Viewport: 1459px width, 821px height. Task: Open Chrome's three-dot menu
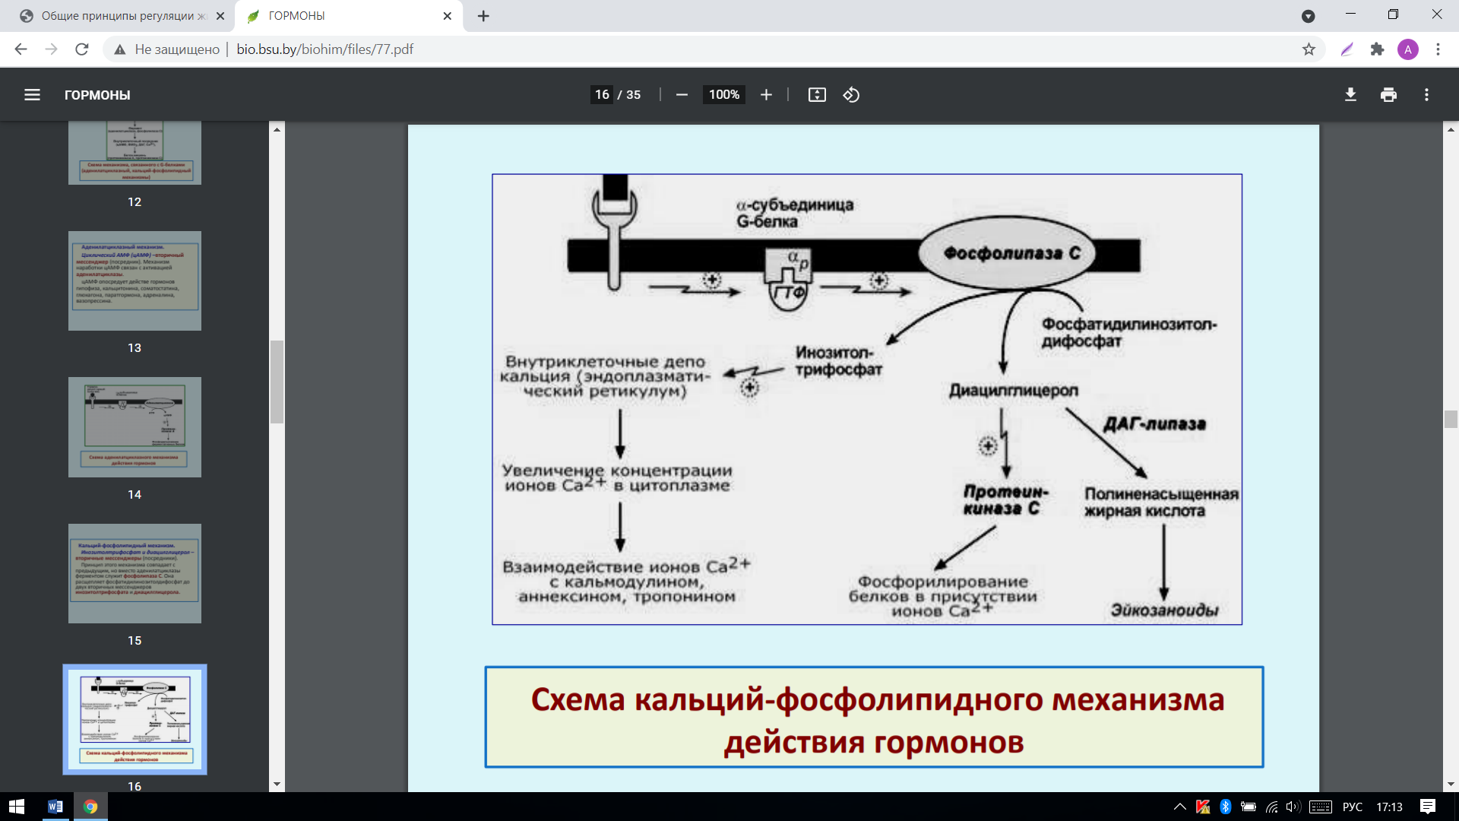[x=1438, y=49]
